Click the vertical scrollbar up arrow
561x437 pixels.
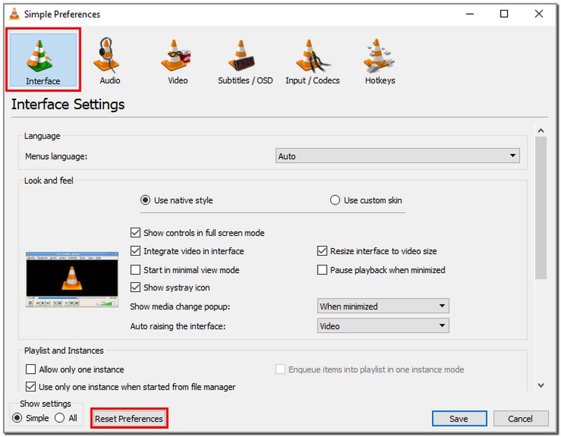[x=541, y=130]
